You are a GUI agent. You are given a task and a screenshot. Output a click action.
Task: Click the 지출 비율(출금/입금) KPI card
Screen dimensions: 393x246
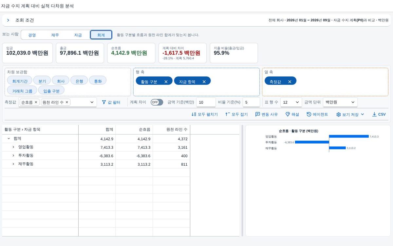234,53
